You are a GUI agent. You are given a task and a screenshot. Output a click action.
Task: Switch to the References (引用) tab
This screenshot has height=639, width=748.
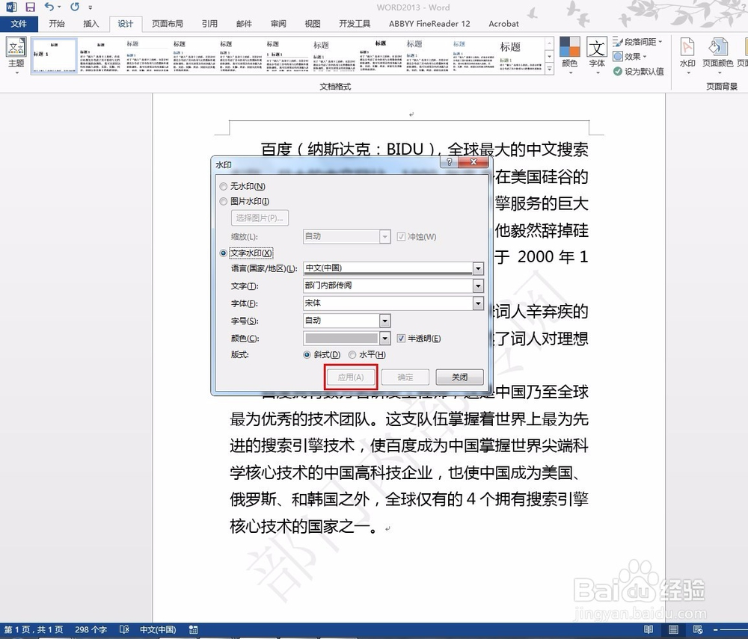point(209,24)
